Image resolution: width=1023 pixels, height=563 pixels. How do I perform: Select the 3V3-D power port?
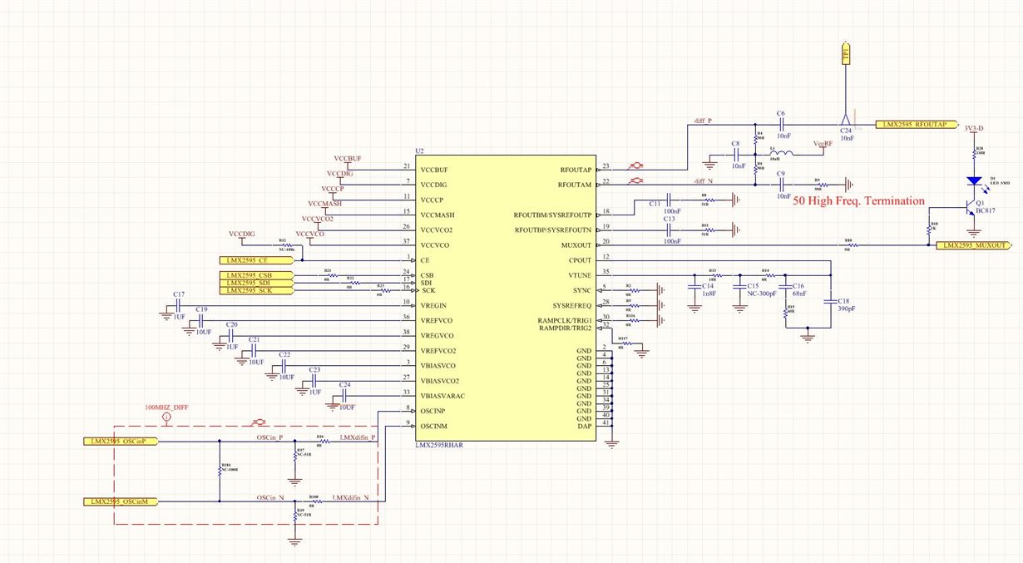tap(976, 130)
